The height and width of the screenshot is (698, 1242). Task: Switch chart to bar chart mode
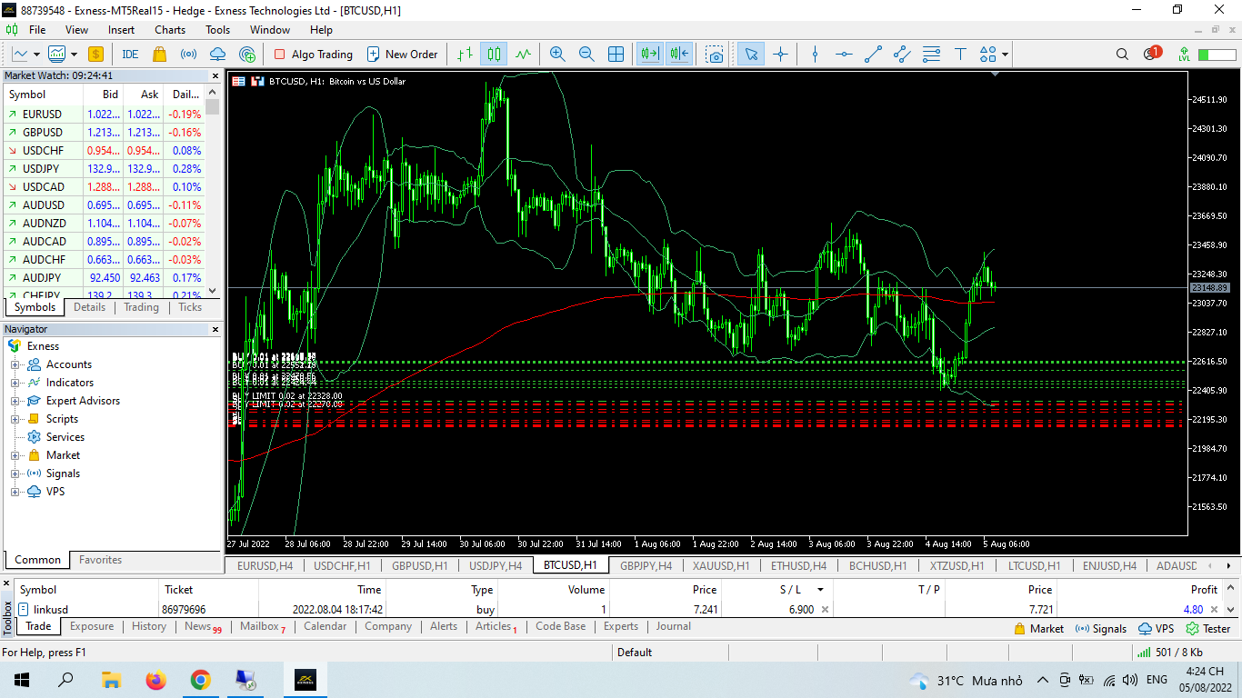[465, 54]
